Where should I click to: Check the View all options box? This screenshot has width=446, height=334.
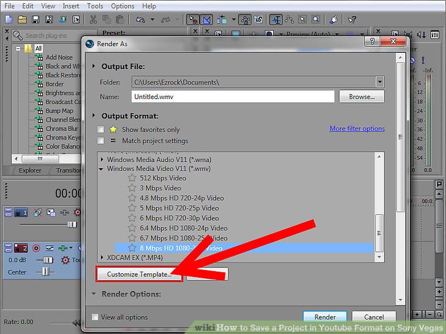(95, 317)
